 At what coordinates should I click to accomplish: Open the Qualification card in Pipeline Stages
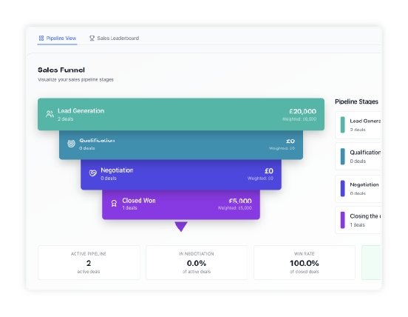(358, 156)
